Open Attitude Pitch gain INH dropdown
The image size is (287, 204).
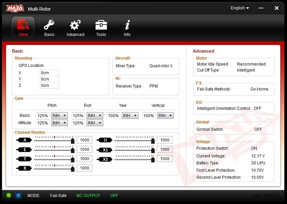coord(60,123)
